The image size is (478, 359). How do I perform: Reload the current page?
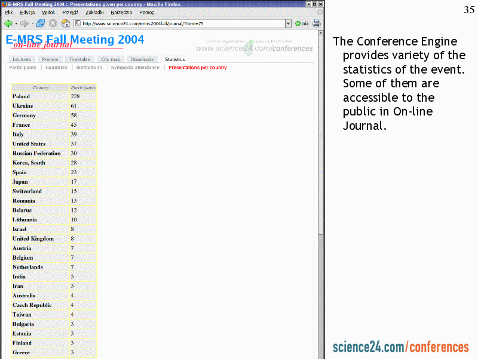pyautogui.click(x=41, y=23)
